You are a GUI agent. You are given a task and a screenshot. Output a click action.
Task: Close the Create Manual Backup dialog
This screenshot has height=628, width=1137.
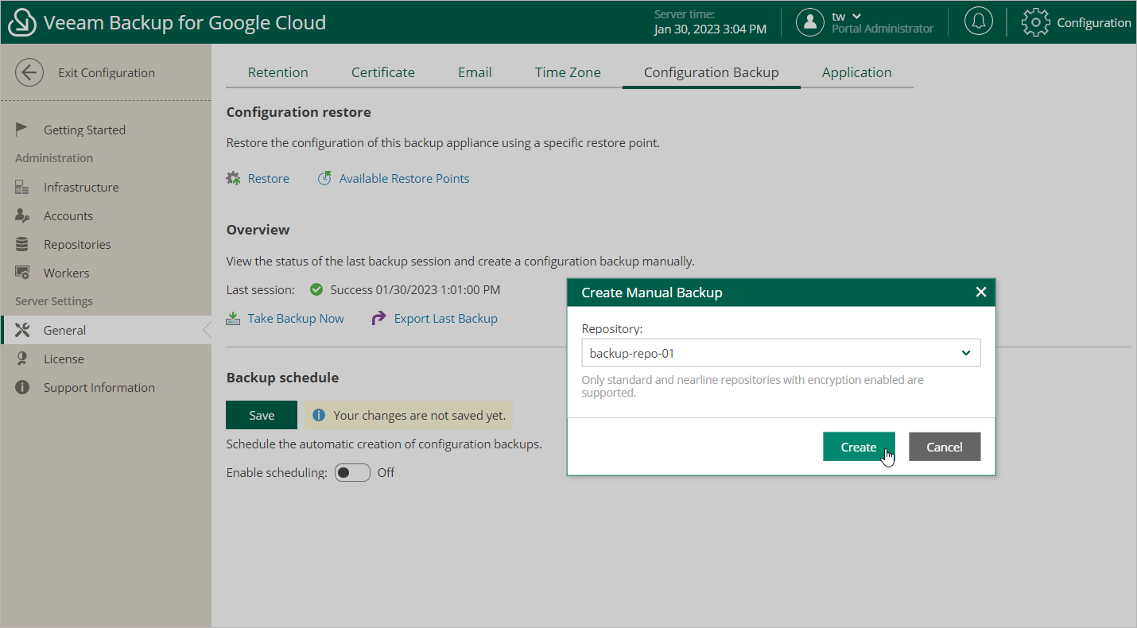[980, 292]
